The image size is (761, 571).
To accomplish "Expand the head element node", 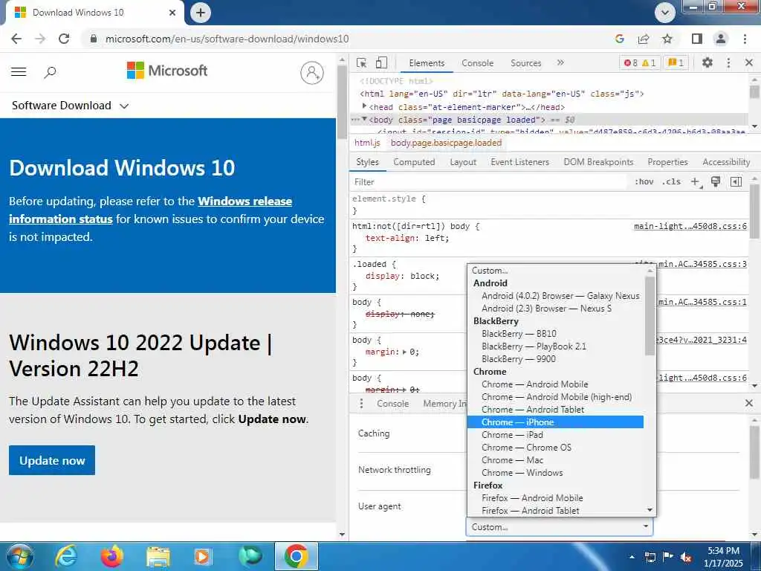I will click(364, 106).
